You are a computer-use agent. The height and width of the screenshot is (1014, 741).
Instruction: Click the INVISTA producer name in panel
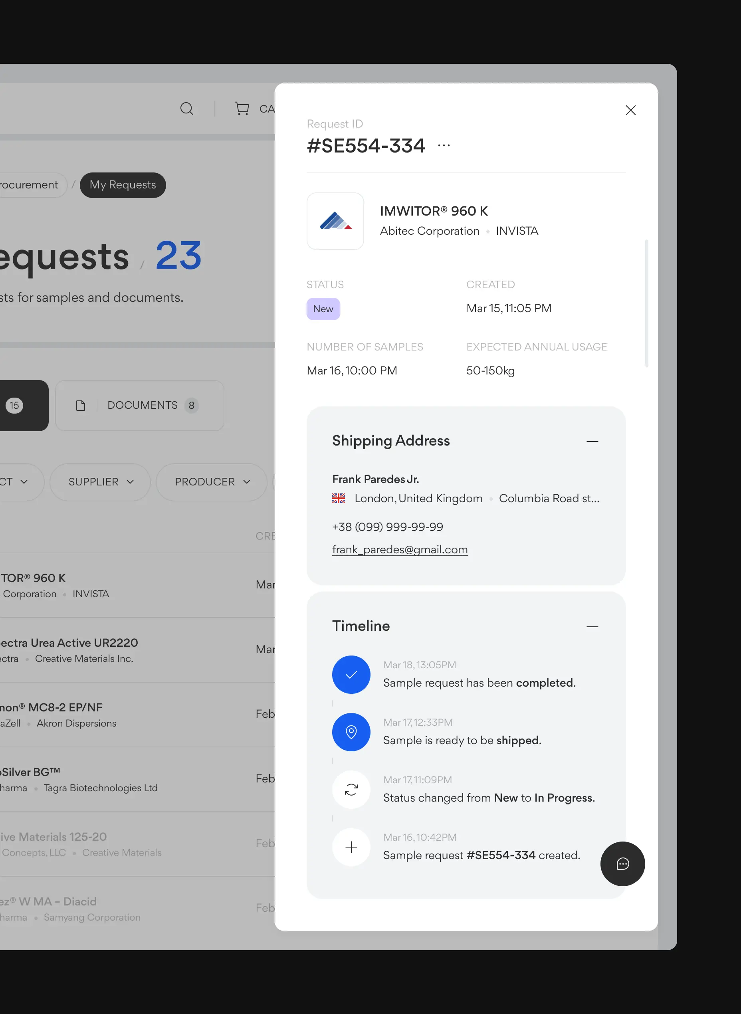coord(517,231)
